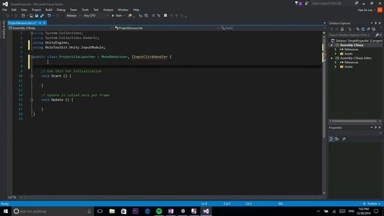Viewport: 384px width, 216px height.
Task: Click Properties panel Categorized icon
Action: pyautogui.click(x=331, y=139)
